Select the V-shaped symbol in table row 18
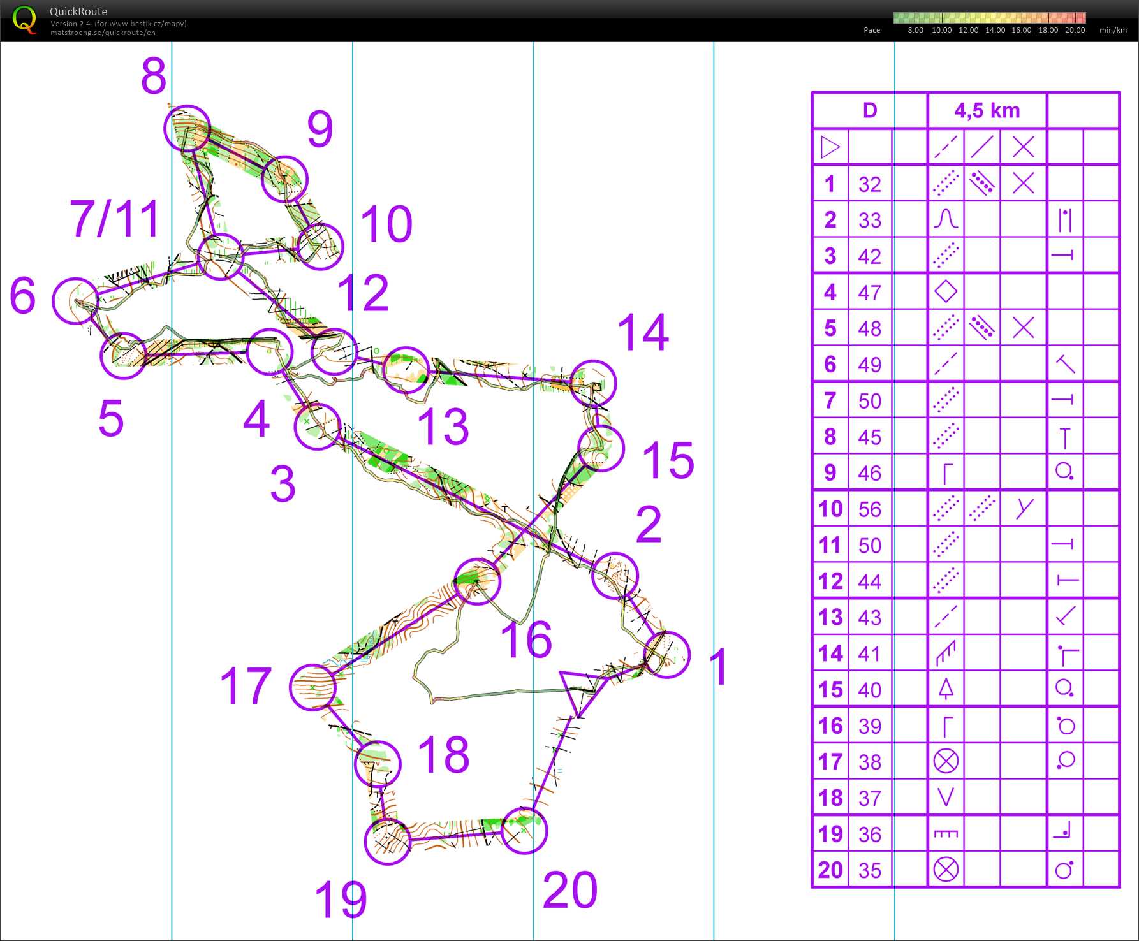The image size is (1139, 941). pos(945,798)
